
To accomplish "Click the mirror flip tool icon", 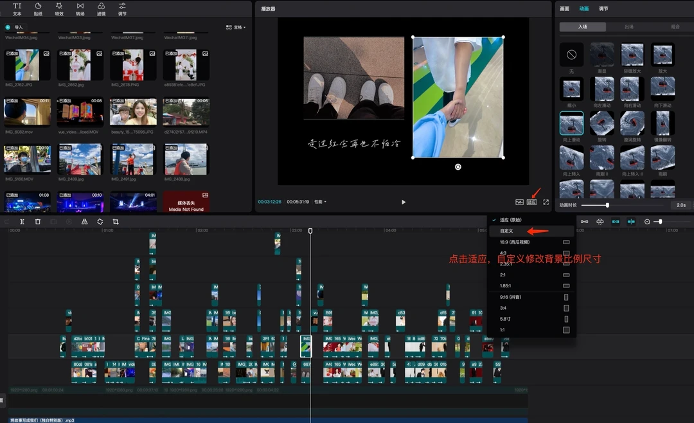I will (84, 222).
